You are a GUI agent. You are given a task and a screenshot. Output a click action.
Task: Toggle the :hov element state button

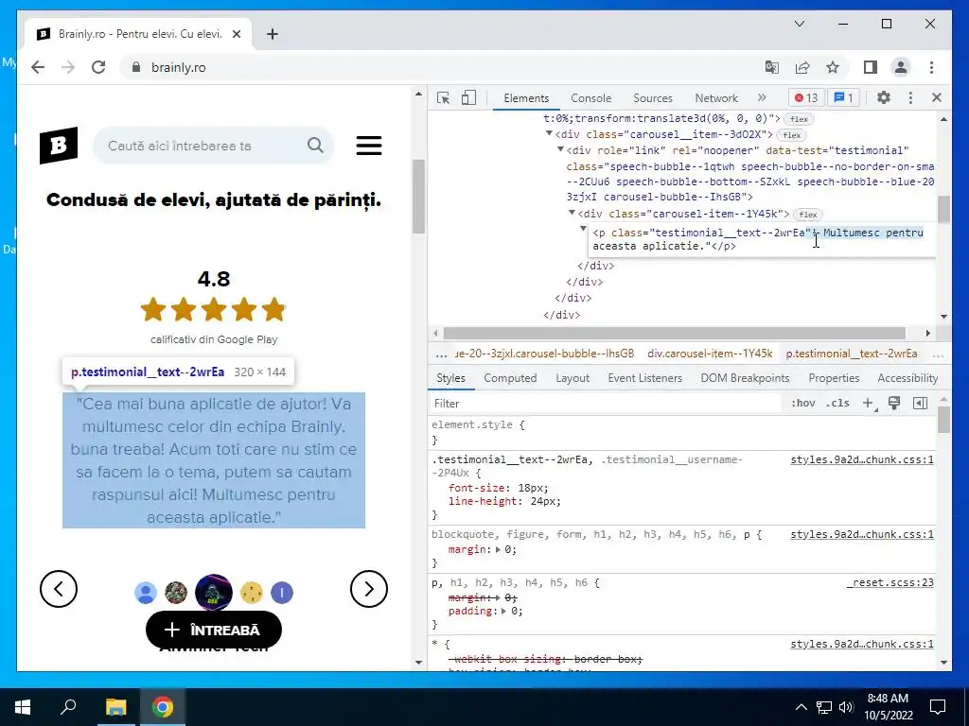802,403
